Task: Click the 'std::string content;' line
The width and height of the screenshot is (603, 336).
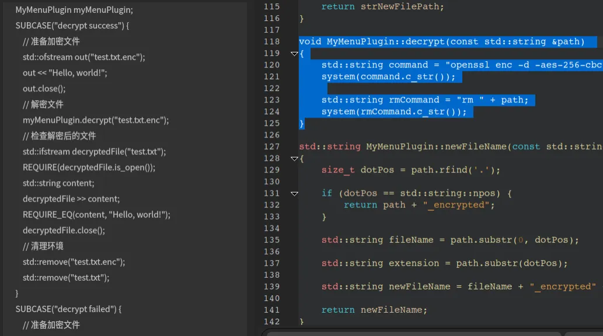Action: tap(58, 183)
